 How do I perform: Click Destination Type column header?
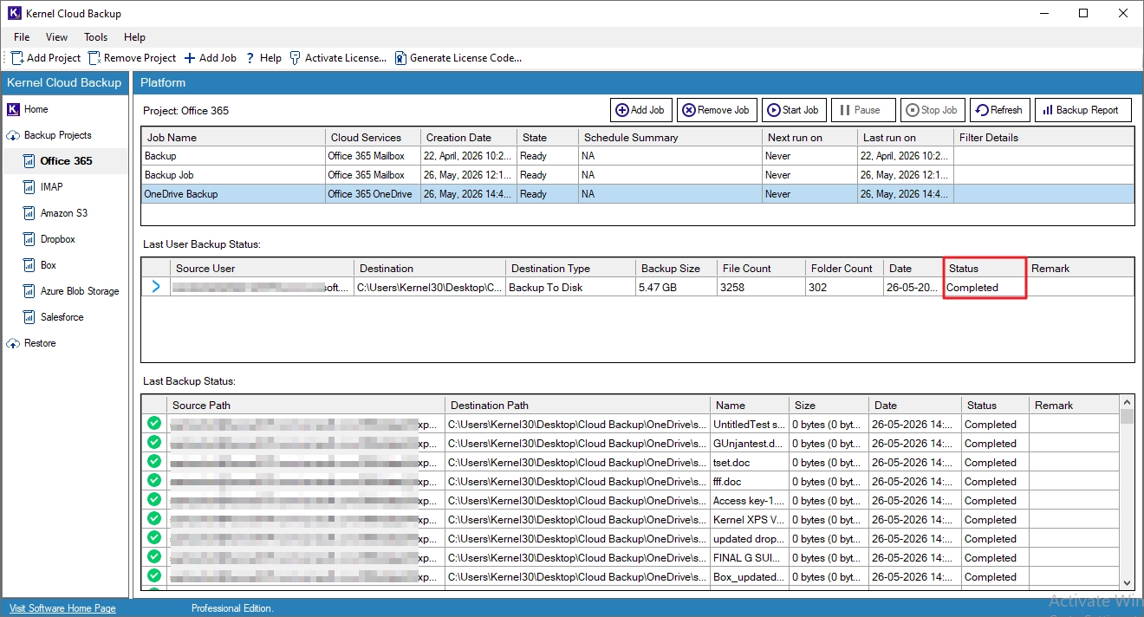click(570, 268)
